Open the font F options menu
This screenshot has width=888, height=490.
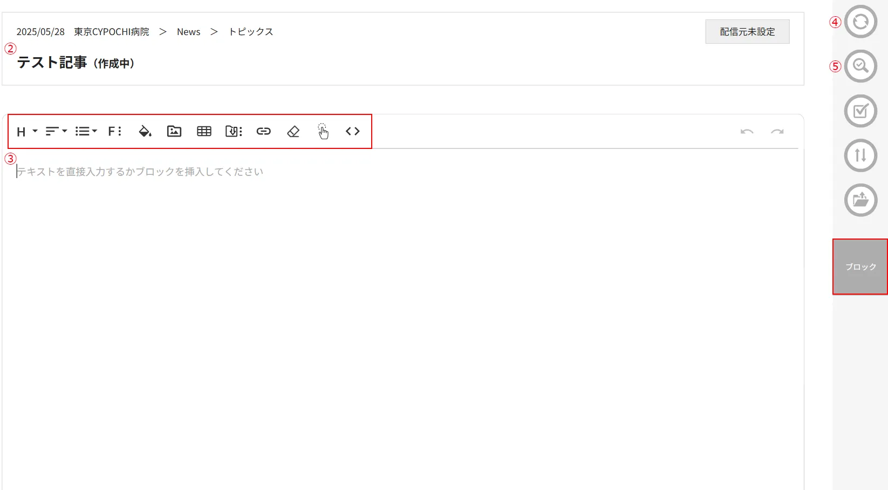pyautogui.click(x=114, y=131)
